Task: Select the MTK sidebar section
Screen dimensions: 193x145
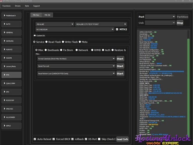Action: tap(11, 75)
